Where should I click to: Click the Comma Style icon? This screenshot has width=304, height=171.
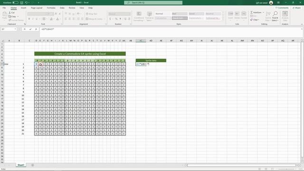pyautogui.click(x=120, y=19)
